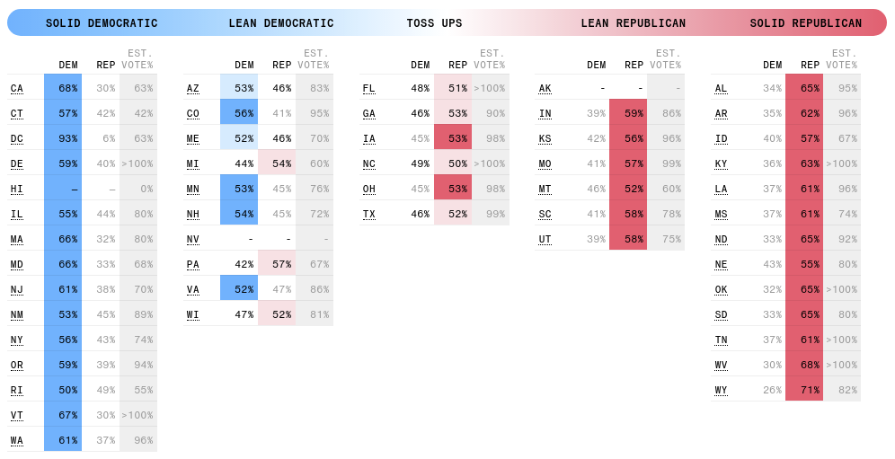Click the AK state link
895x459 pixels.
(545, 88)
